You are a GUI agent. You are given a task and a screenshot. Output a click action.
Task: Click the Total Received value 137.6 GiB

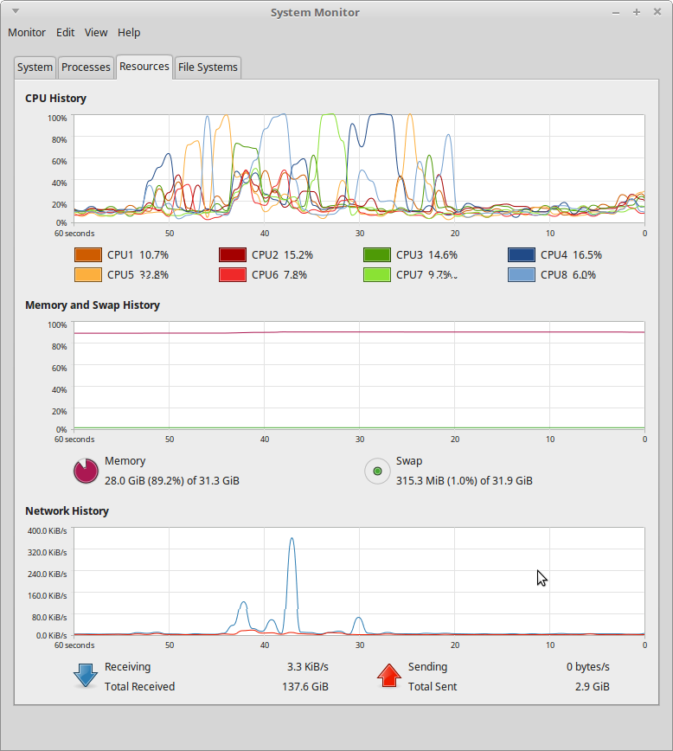pos(305,686)
